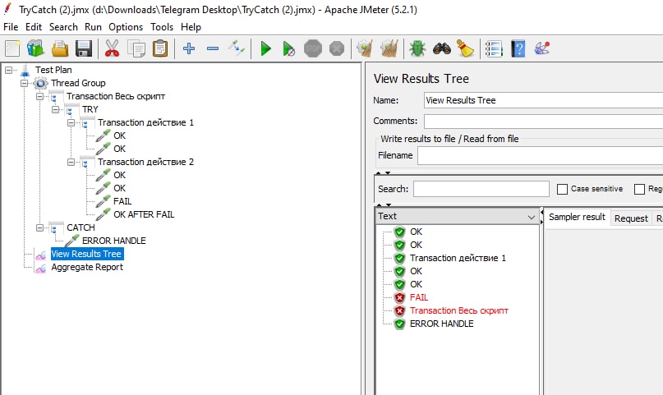Start test with no pauses icon
The height and width of the screenshot is (395, 663).
pyautogui.click(x=289, y=48)
